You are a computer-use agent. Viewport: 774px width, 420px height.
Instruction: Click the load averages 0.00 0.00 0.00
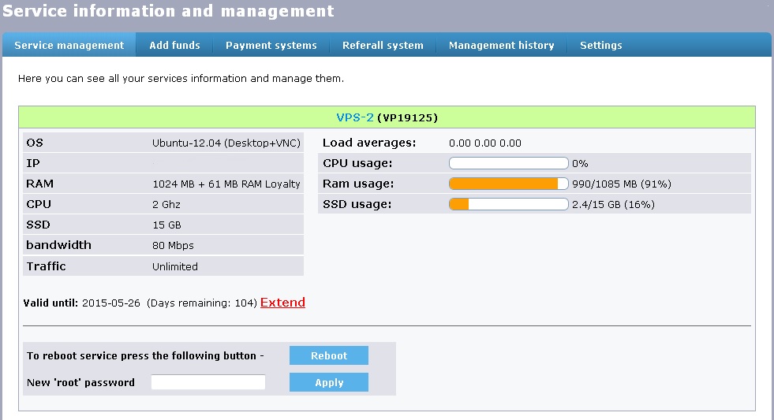pyautogui.click(x=484, y=143)
